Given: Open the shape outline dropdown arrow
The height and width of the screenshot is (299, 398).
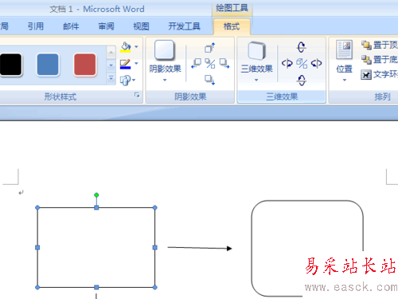Looking at the screenshot, I should tap(136, 63).
